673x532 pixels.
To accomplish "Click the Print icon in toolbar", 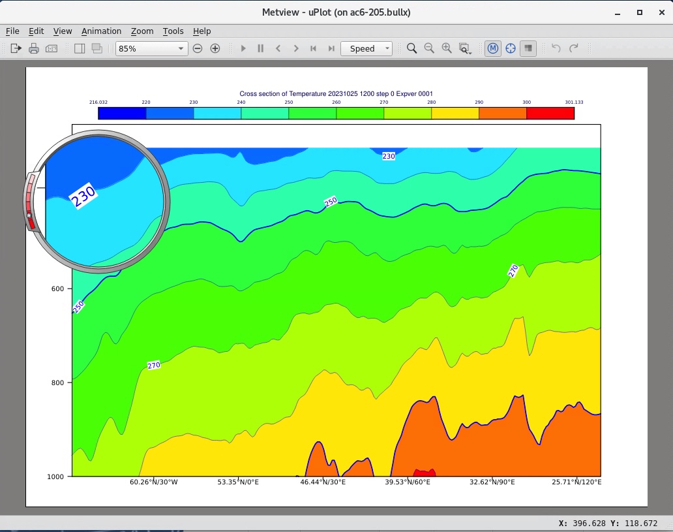I will click(34, 48).
